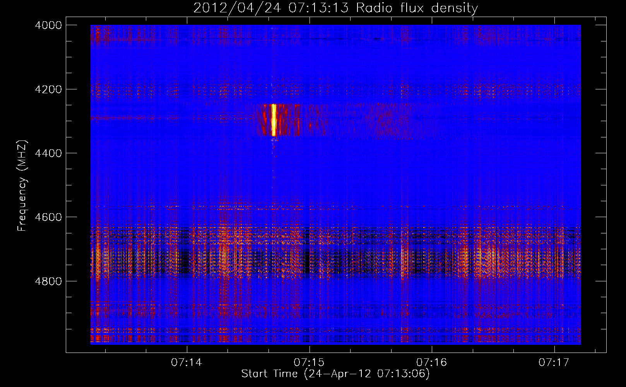Image resolution: width=626 pixels, height=387 pixels.
Task: Click the bright yellow burst in the spectrogram
Action: [x=274, y=120]
